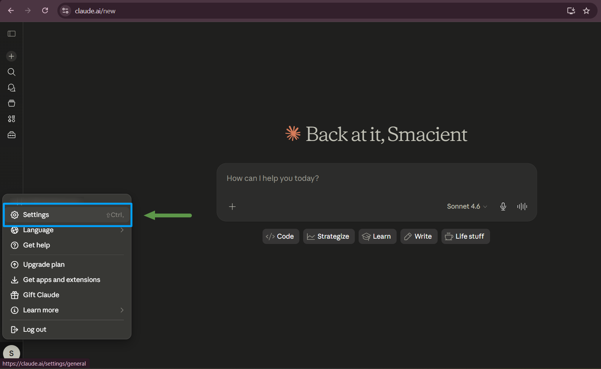The image size is (601, 369).
Task: Click the user avatar S
Action: tap(11, 353)
